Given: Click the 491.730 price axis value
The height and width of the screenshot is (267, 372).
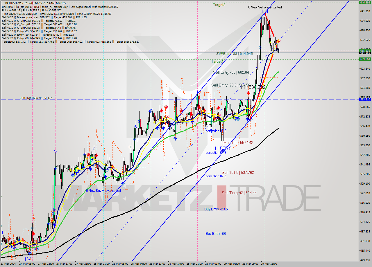Looking at the screenshot, I should [x=365, y=241].
